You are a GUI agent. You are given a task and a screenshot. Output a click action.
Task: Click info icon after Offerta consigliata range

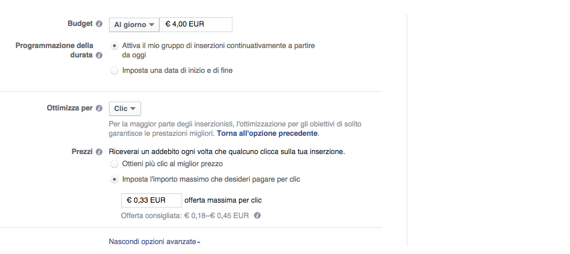(x=257, y=215)
